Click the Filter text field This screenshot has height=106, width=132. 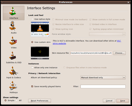103,86
